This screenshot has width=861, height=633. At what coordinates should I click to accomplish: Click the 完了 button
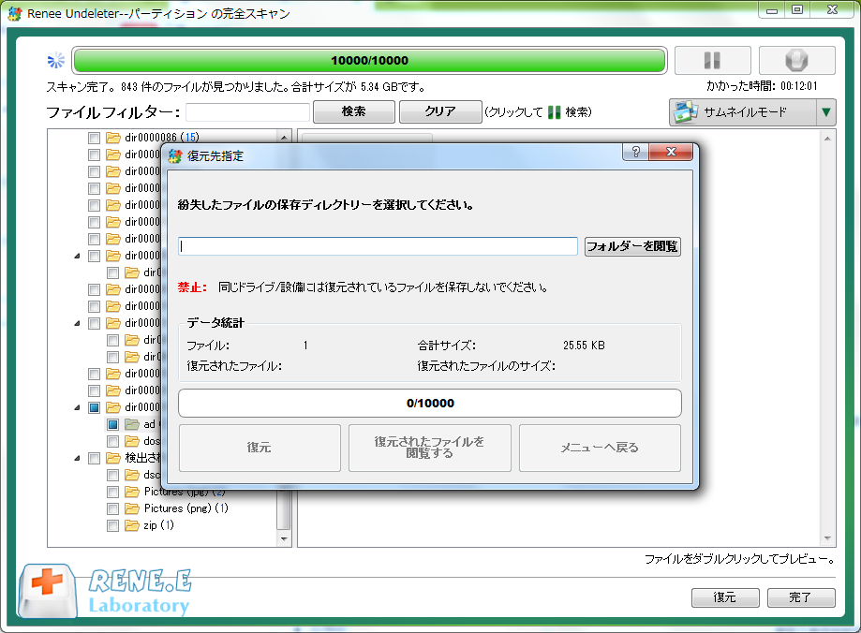[x=801, y=597]
